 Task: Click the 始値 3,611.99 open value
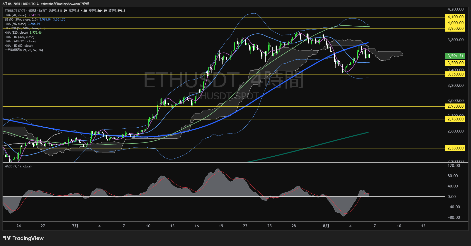[x=58, y=11]
